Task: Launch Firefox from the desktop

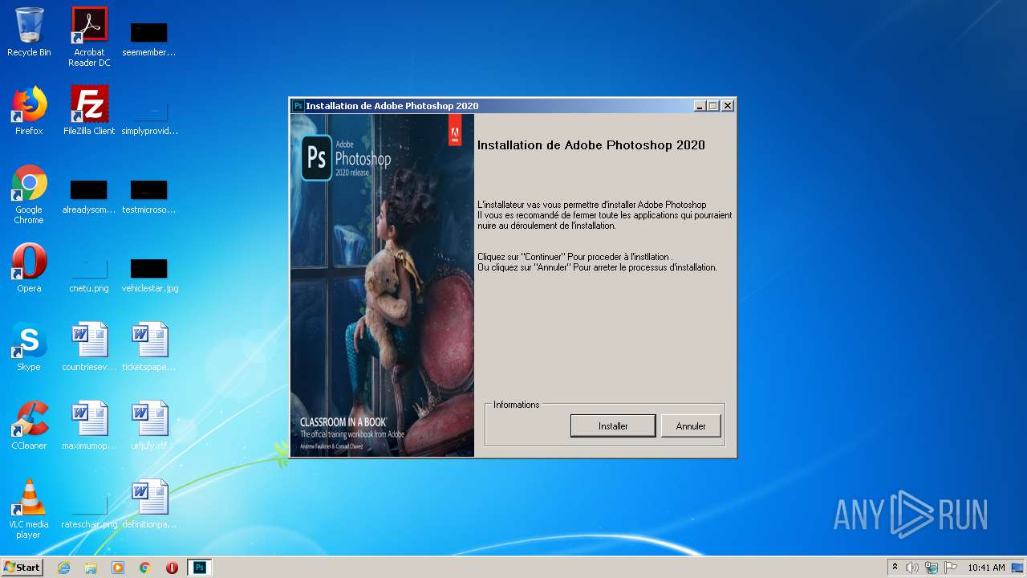Action: 29,111
